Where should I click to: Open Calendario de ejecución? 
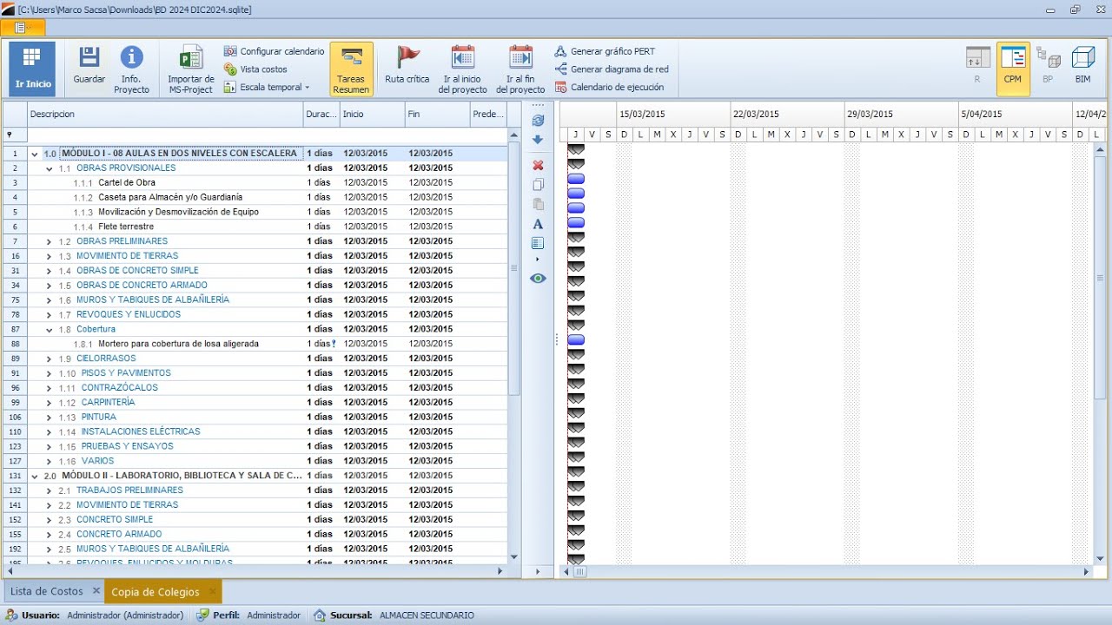click(609, 87)
